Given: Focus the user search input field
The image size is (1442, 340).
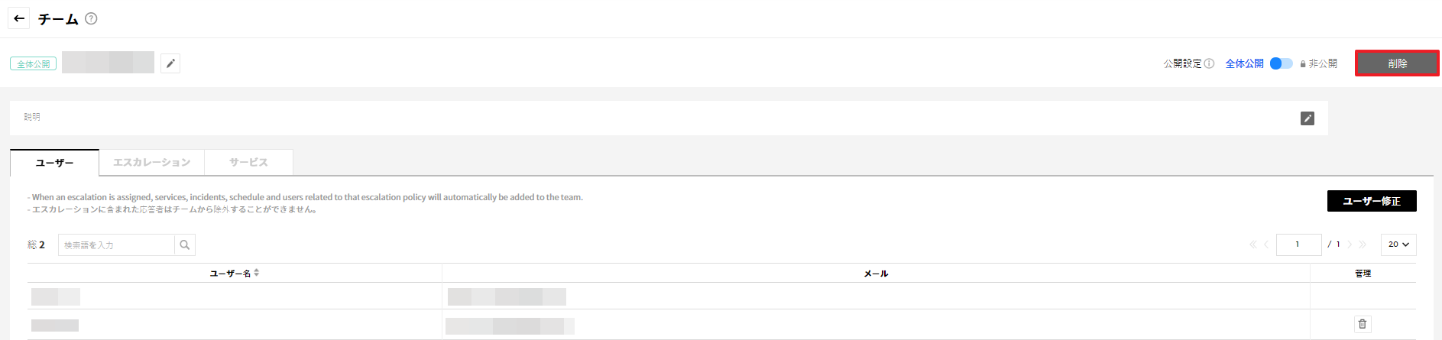Looking at the screenshot, I should [116, 245].
